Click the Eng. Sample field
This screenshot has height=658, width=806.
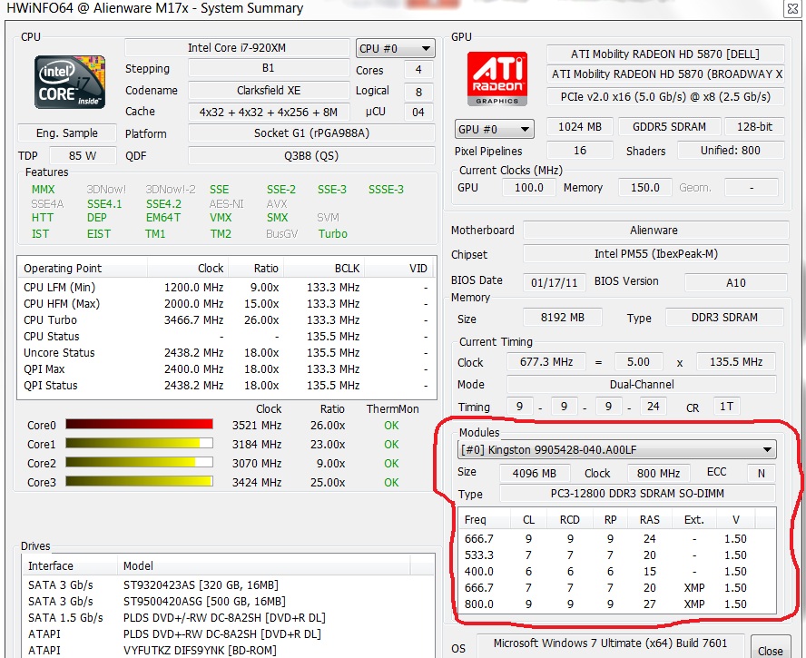[67, 133]
